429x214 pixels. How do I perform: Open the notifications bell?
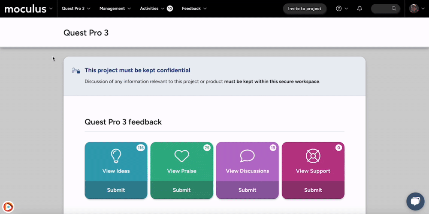(x=360, y=9)
